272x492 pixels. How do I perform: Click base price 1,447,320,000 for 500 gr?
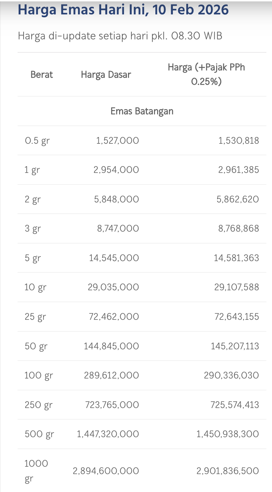tap(108, 434)
